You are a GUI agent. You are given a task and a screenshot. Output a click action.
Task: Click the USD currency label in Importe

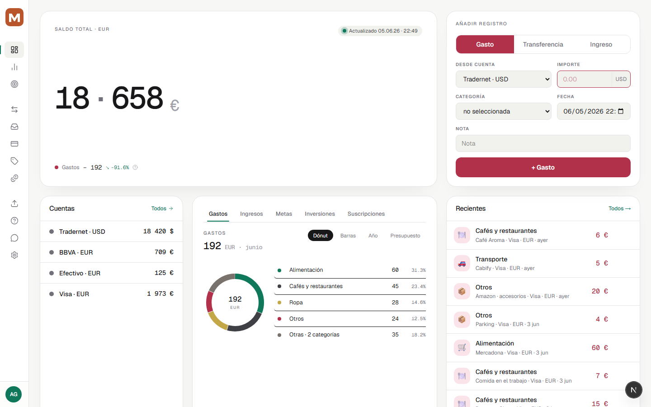pyautogui.click(x=621, y=79)
